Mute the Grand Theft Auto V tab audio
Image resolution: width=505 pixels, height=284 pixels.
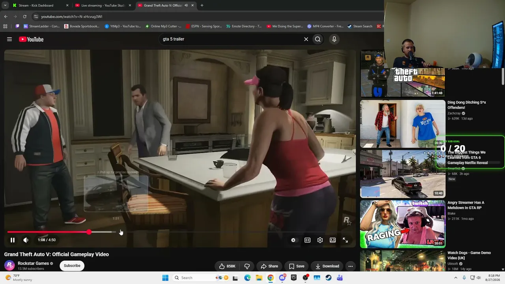tap(186, 6)
